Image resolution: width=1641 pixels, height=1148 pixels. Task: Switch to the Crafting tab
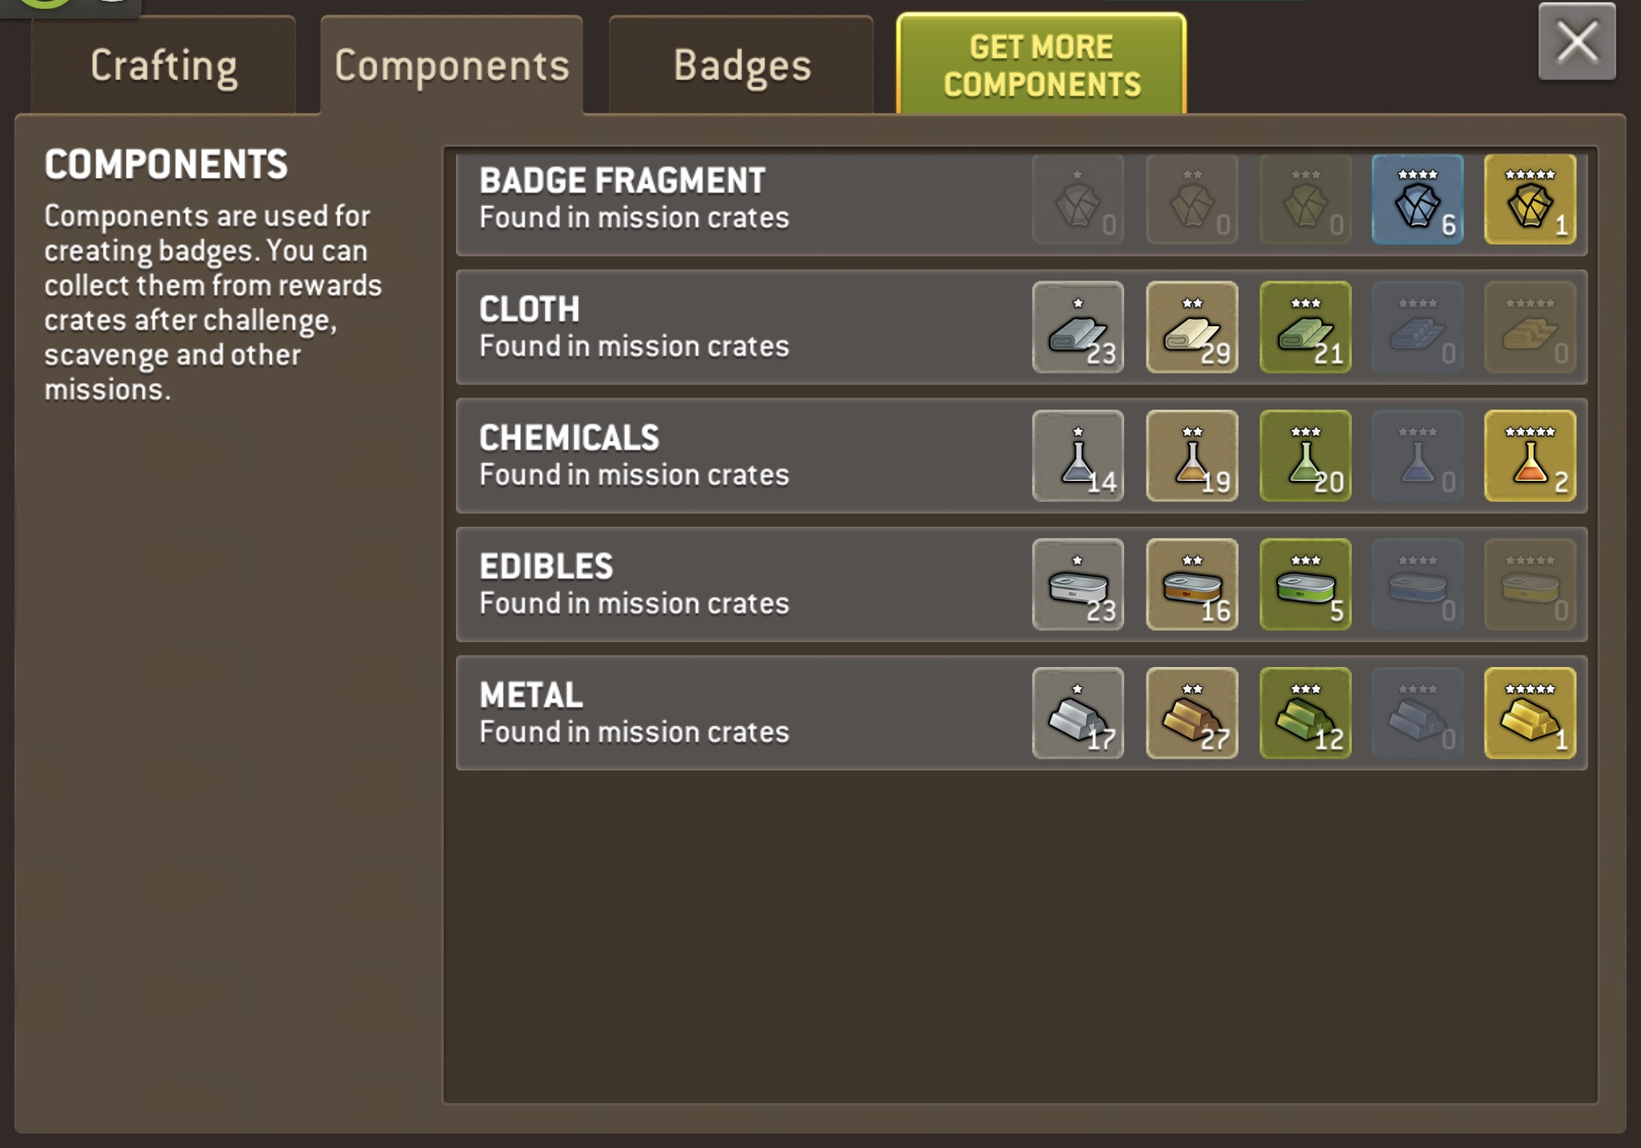point(163,66)
